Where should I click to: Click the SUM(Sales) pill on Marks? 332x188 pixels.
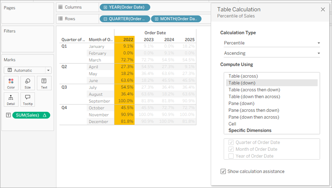[31, 115]
